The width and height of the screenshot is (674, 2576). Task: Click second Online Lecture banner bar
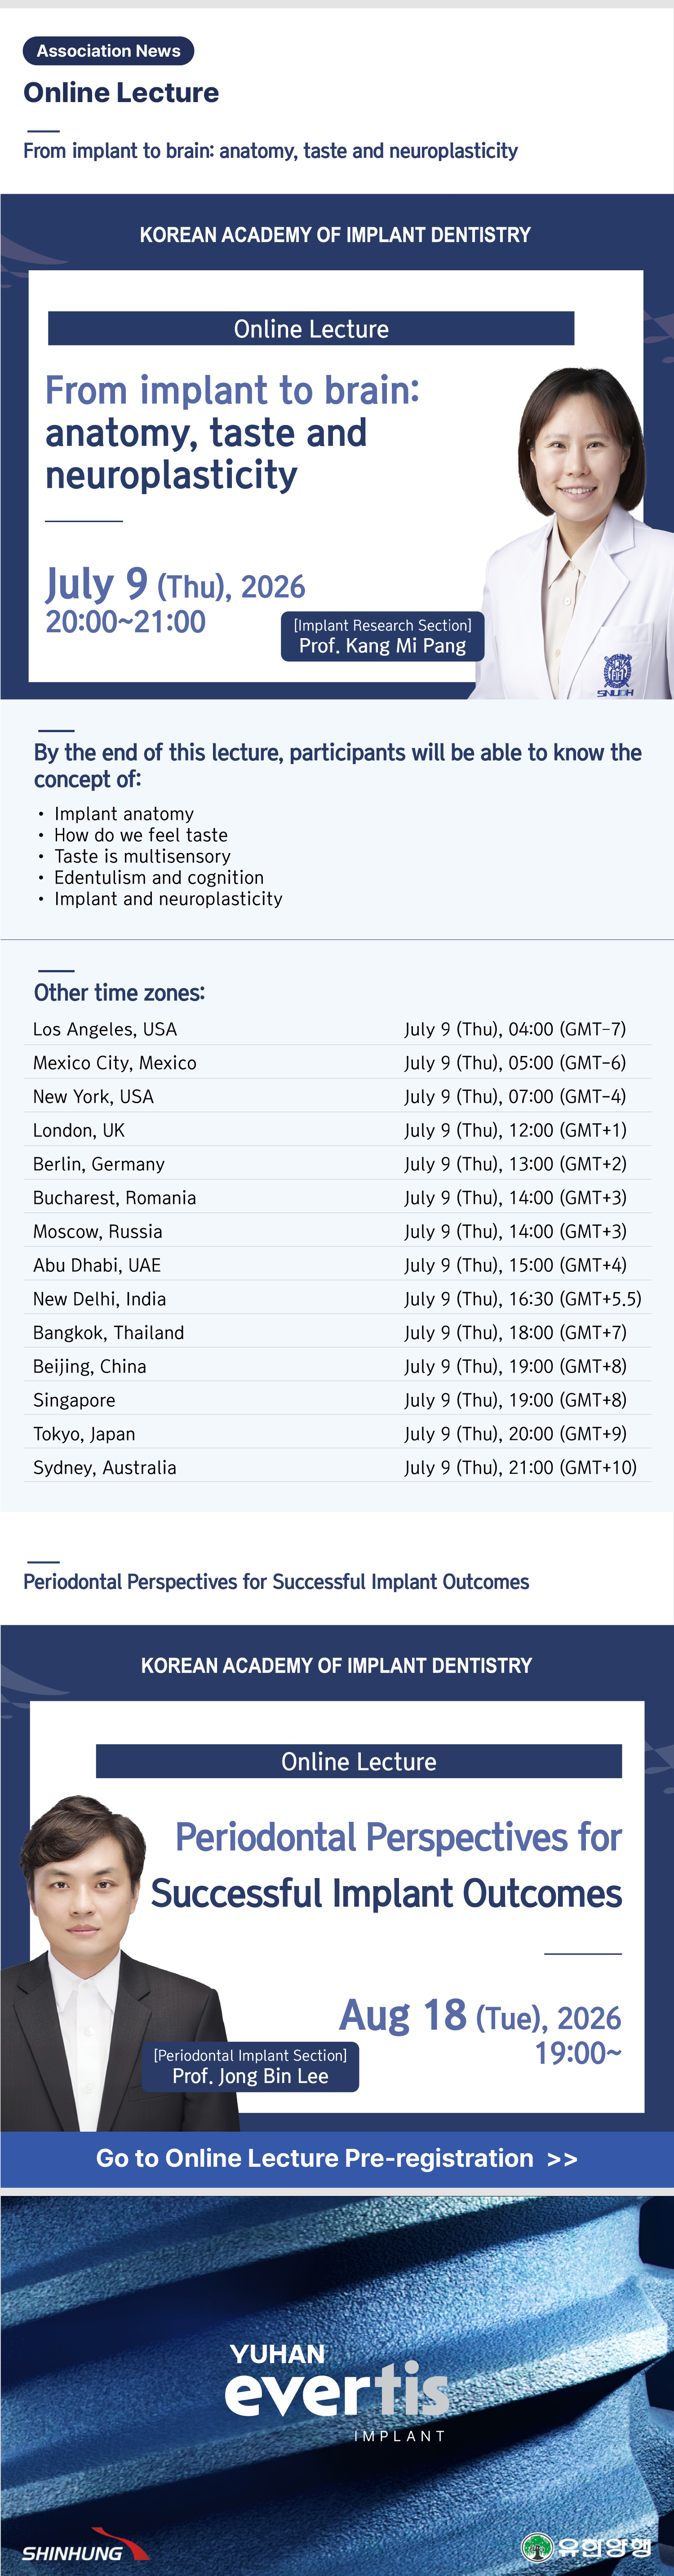(359, 1761)
